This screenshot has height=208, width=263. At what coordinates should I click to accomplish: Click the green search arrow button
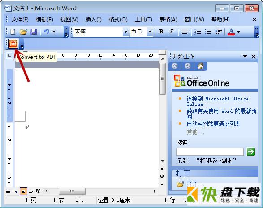coord(251,152)
